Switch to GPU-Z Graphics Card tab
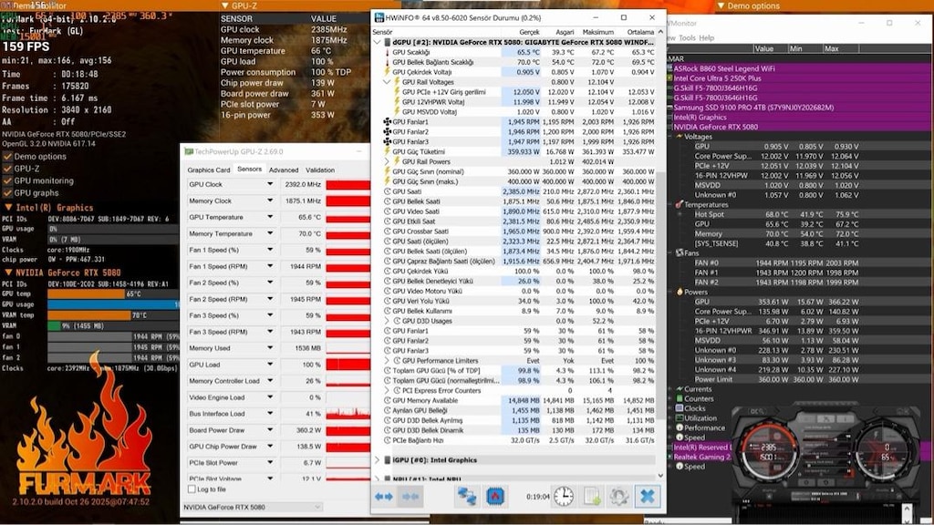Image resolution: width=934 pixels, height=525 pixels. 209,170
